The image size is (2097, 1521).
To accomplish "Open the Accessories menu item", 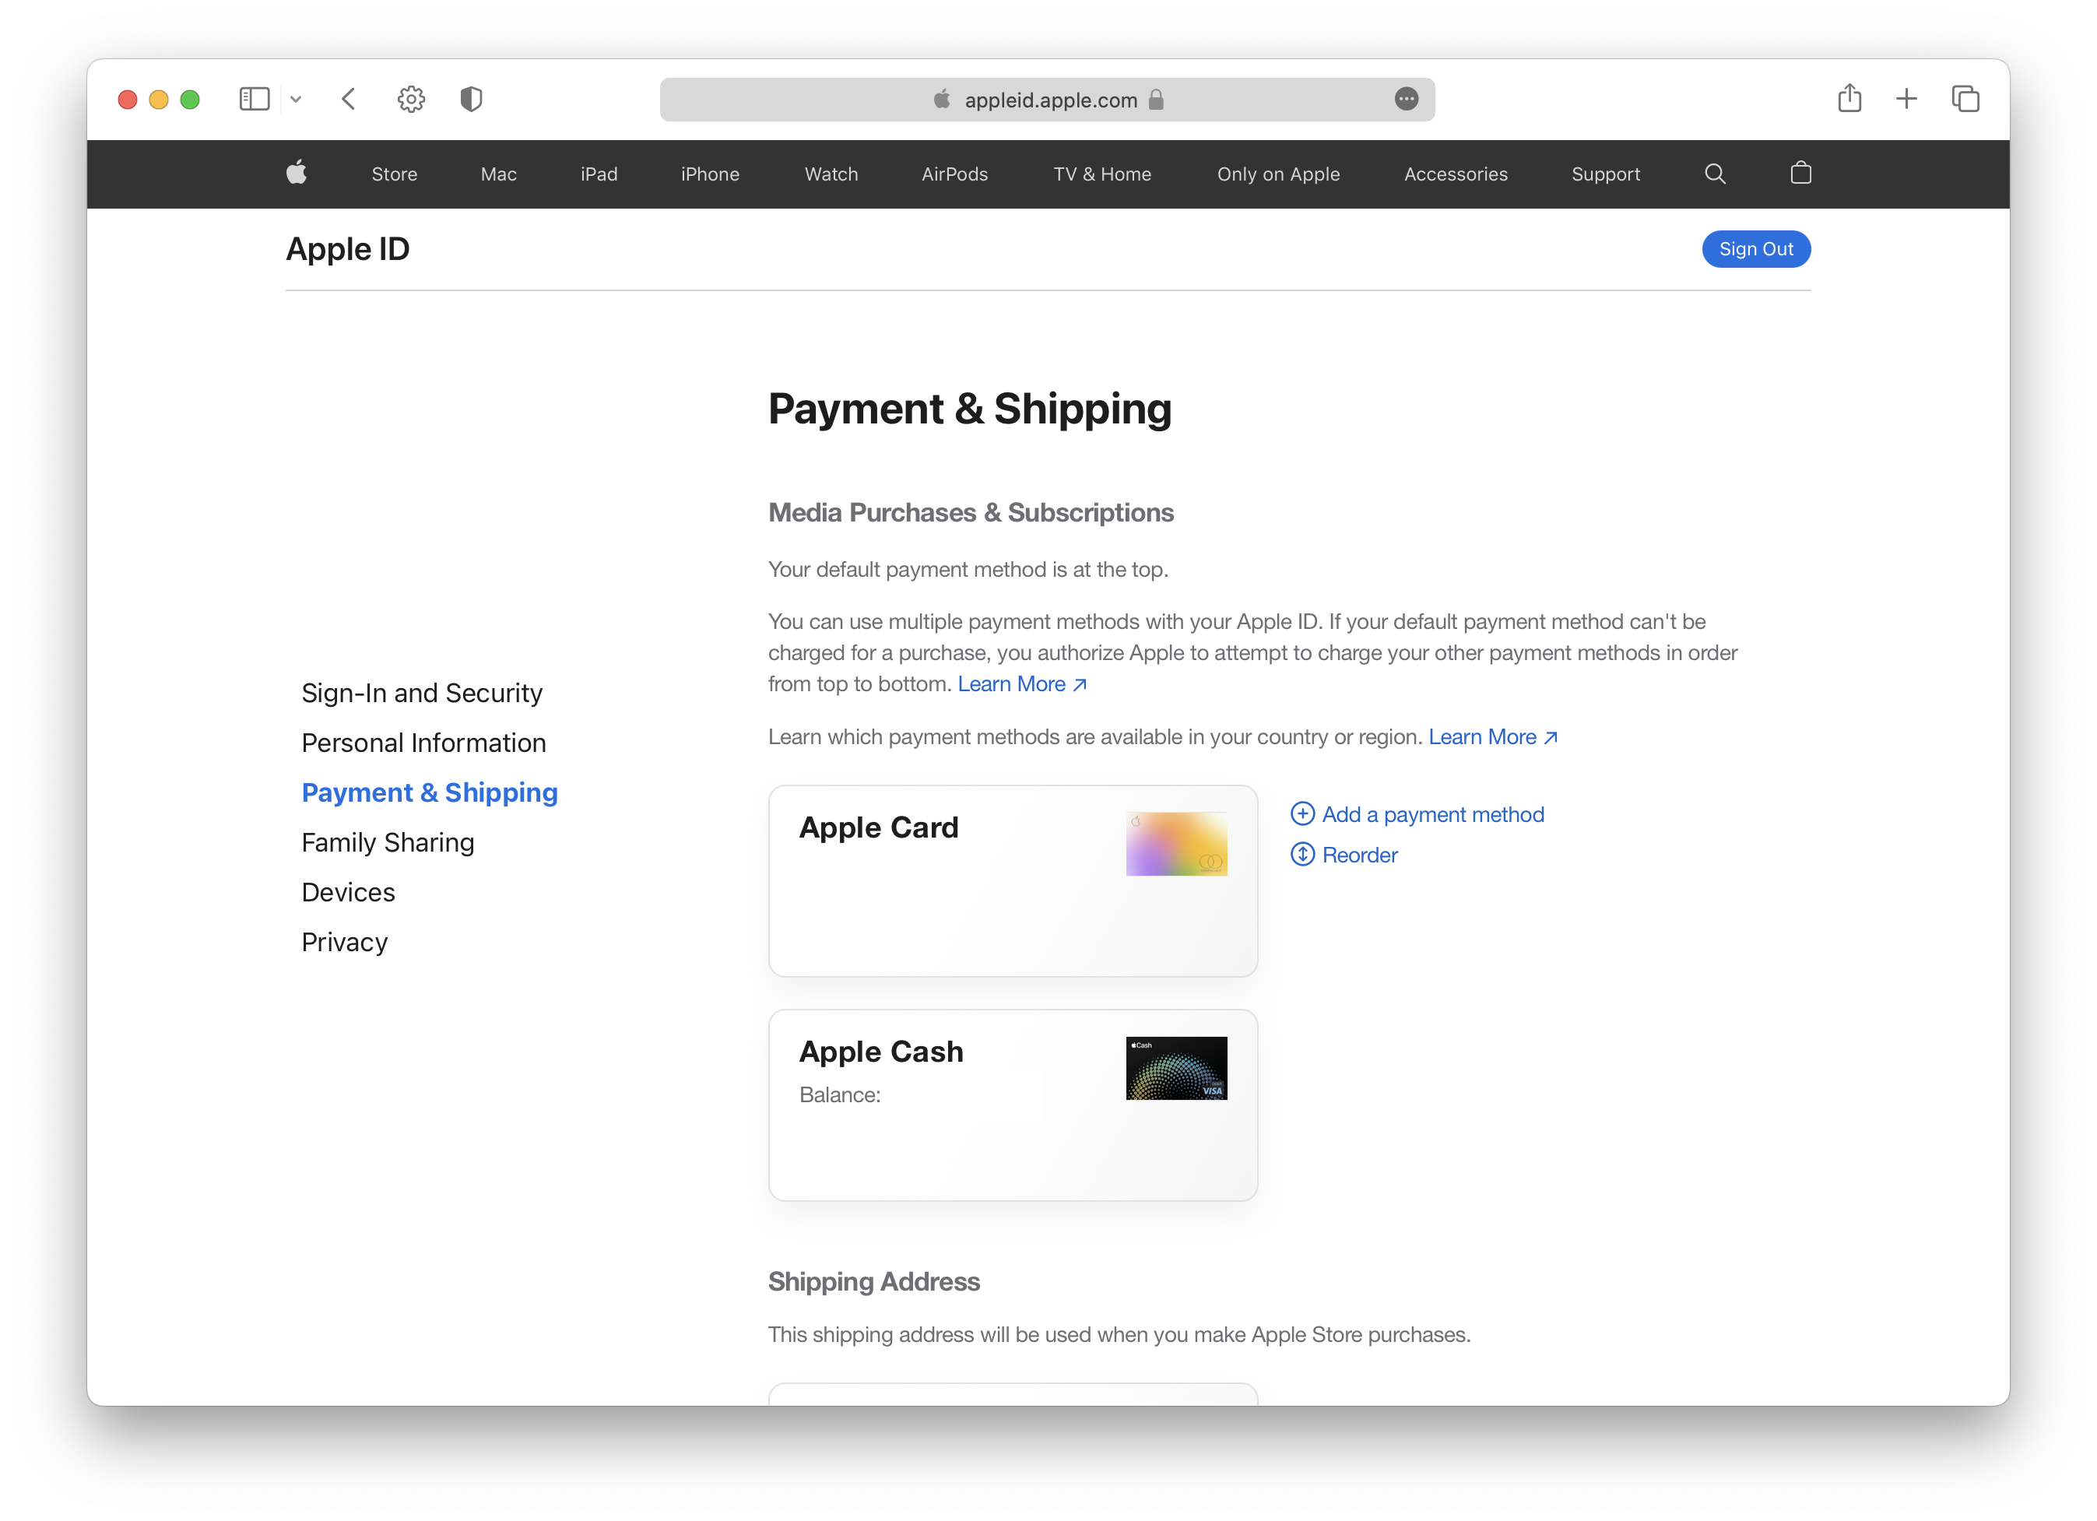I will pos(1456,174).
